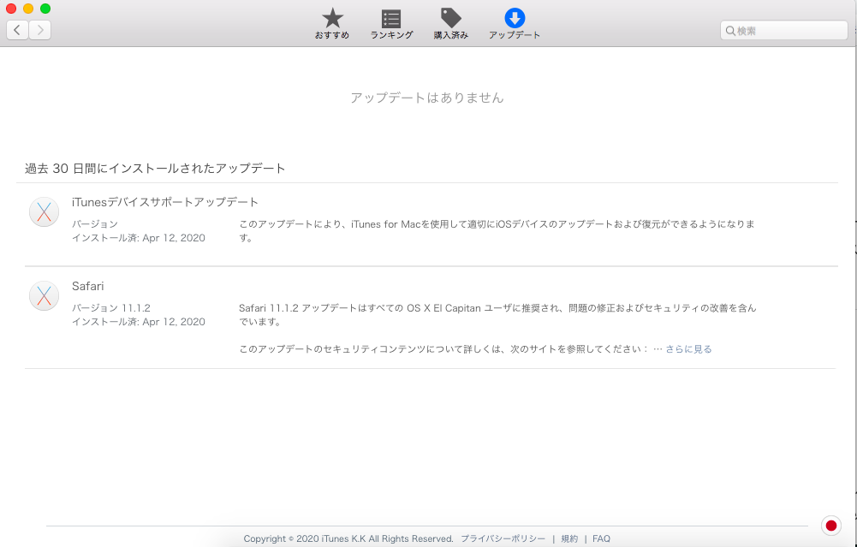
Task: Open the 規約 link in the footer
Action: [x=569, y=538]
